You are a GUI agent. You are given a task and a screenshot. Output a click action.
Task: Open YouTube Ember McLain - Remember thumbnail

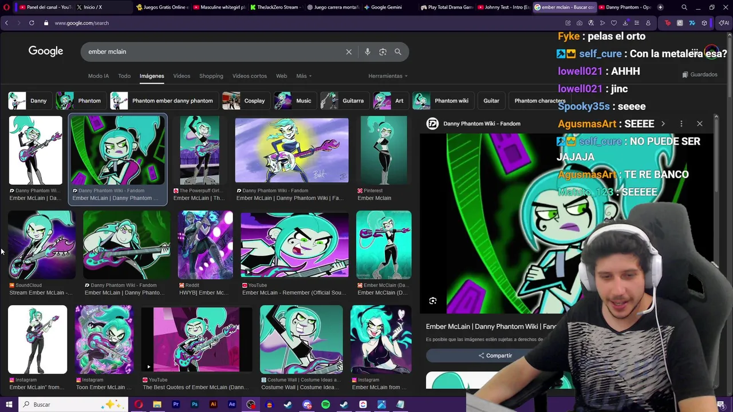click(294, 245)
